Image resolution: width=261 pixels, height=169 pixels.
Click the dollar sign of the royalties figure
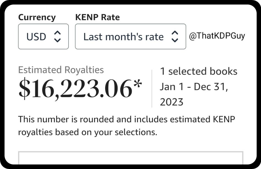click(25, 89)
